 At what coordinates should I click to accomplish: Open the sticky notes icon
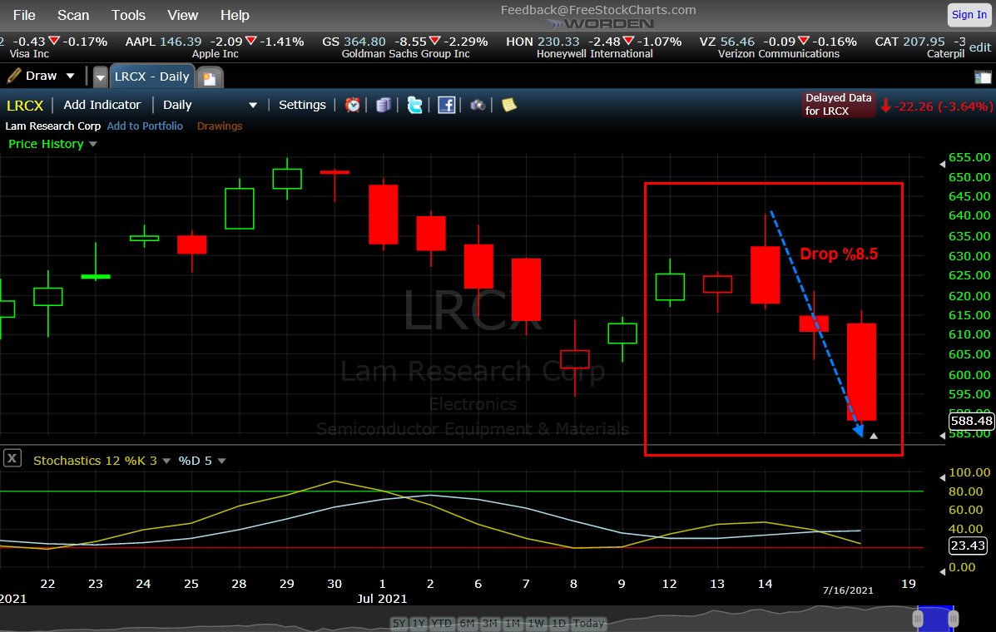(x=508, y=105)
